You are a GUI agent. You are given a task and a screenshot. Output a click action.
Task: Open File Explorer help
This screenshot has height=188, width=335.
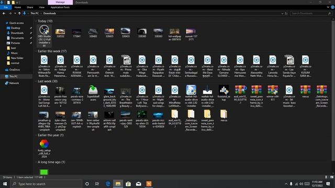pos(332,7)
